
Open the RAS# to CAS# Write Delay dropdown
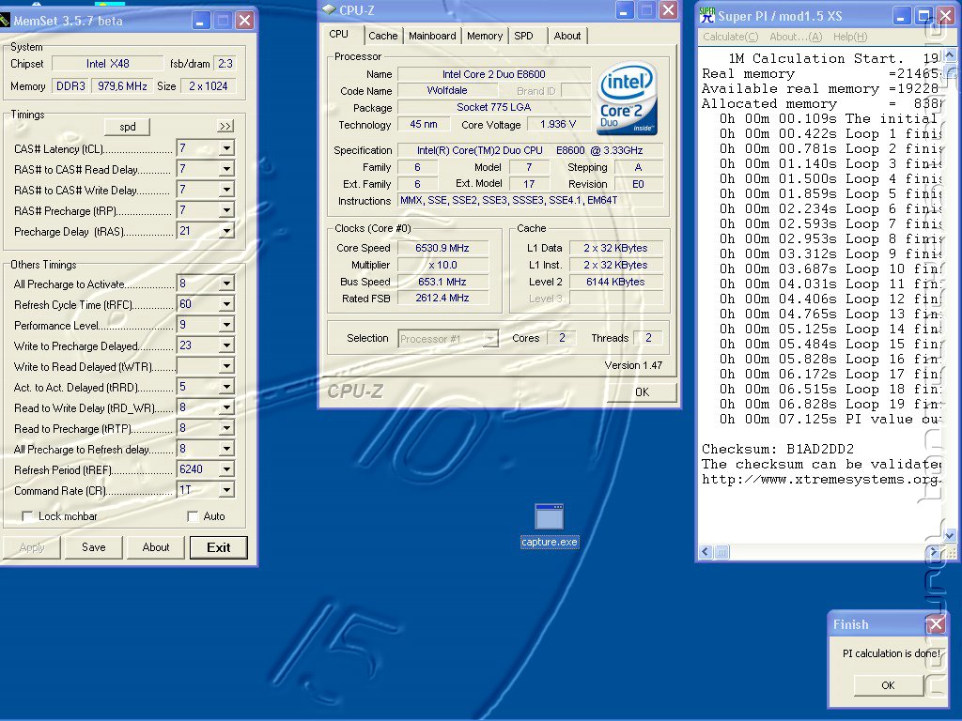(x=227, y=190)
